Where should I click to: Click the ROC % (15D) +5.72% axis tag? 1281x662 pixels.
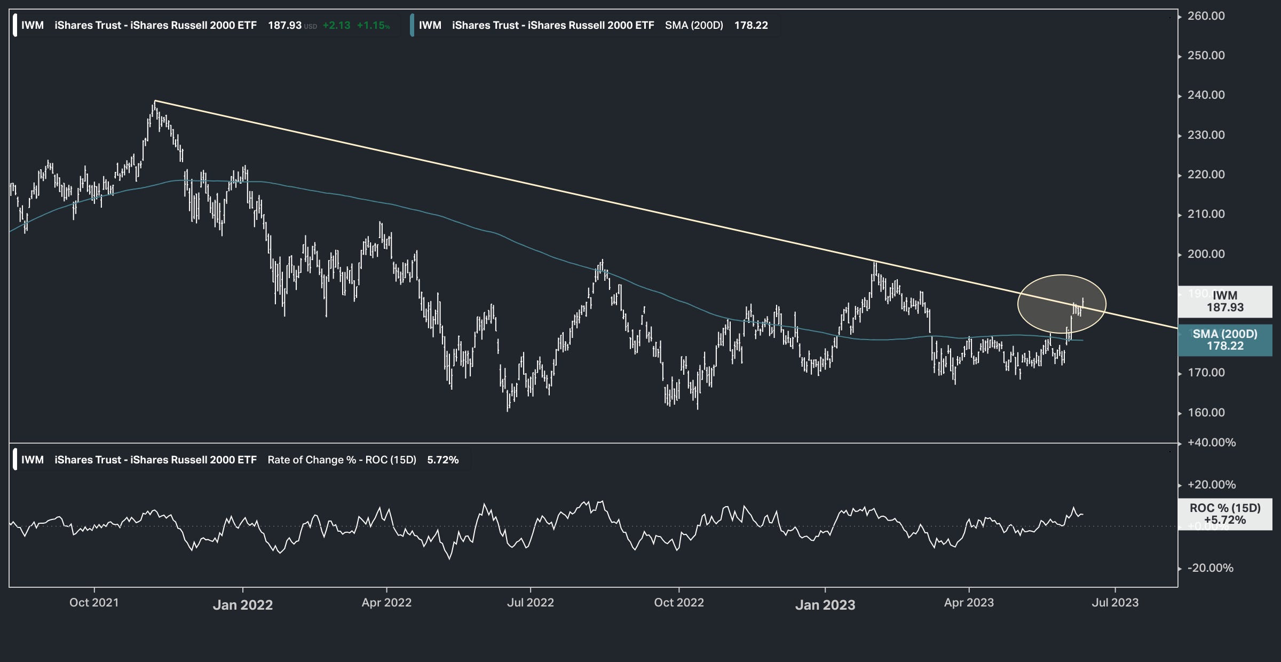[x=1225, y=514]
